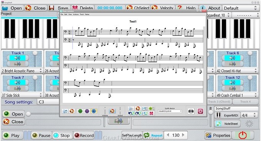Click the ExportMIDI button

[x=227, y=115]
